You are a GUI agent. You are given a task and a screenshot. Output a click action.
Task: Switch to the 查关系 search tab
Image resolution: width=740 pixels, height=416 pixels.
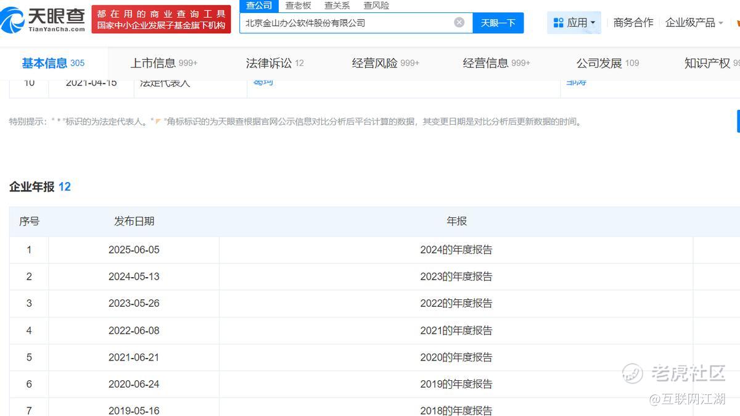[337, 6]
